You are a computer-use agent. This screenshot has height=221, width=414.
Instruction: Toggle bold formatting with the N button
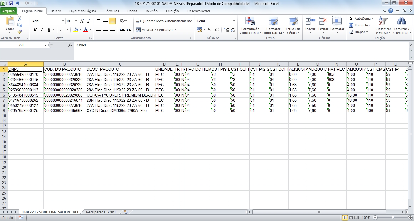pos(35,29)
